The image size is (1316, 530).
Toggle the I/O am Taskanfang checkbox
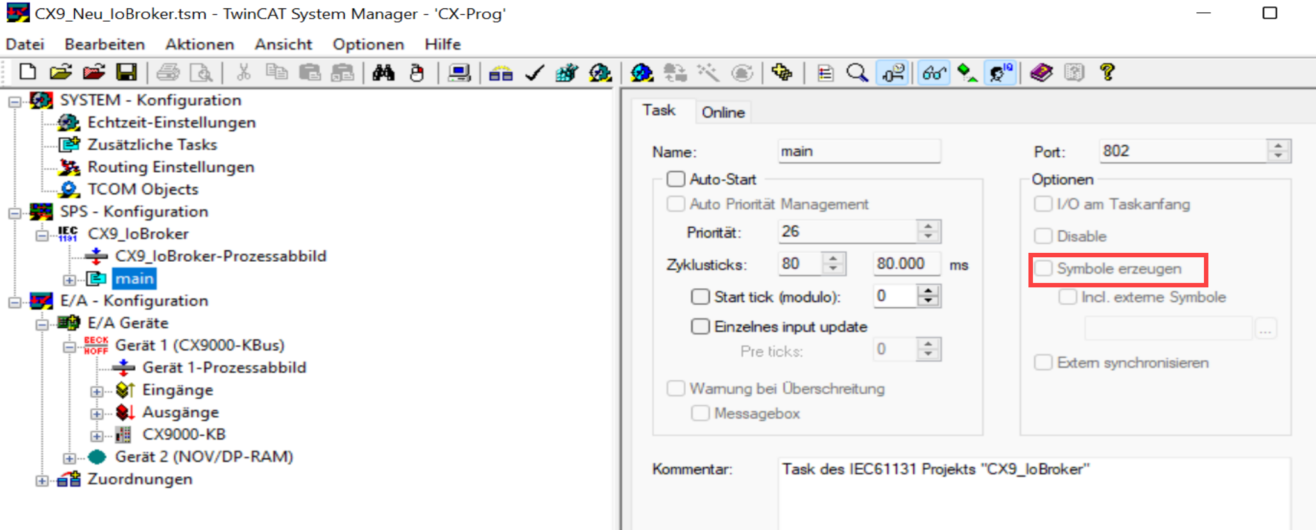[1044, 204]
